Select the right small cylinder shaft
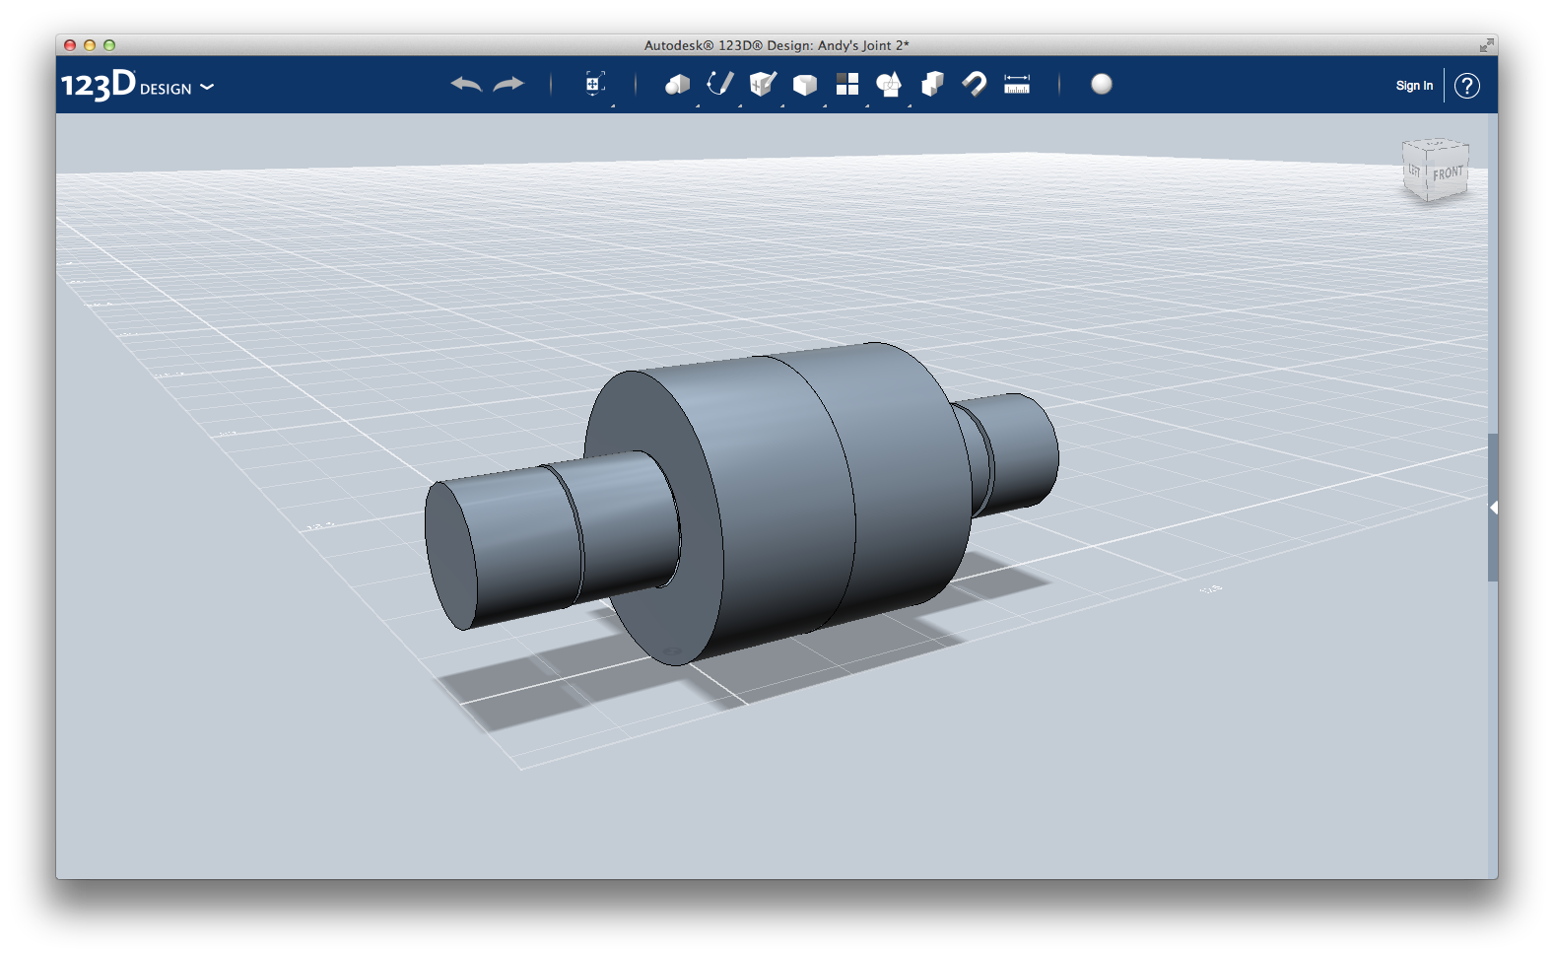The height and width of the screenshot is (957, 1554). (x=1015, y=451)
